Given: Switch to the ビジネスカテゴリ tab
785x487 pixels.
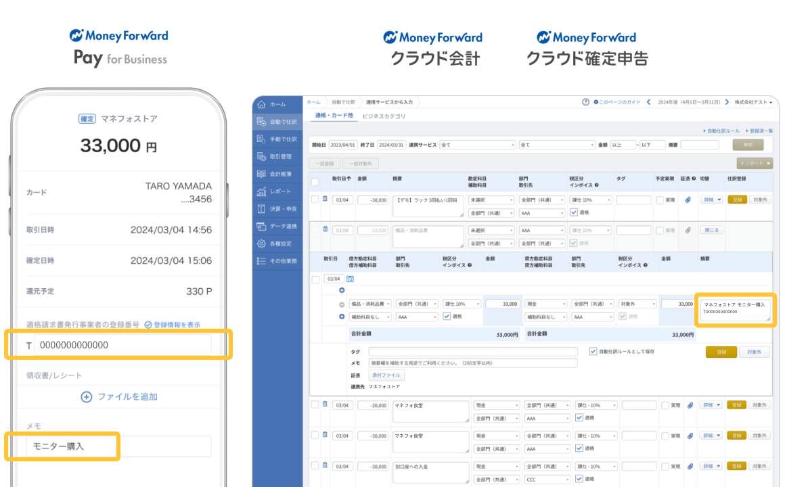Looking at the screenshot, I should (384, 116).
